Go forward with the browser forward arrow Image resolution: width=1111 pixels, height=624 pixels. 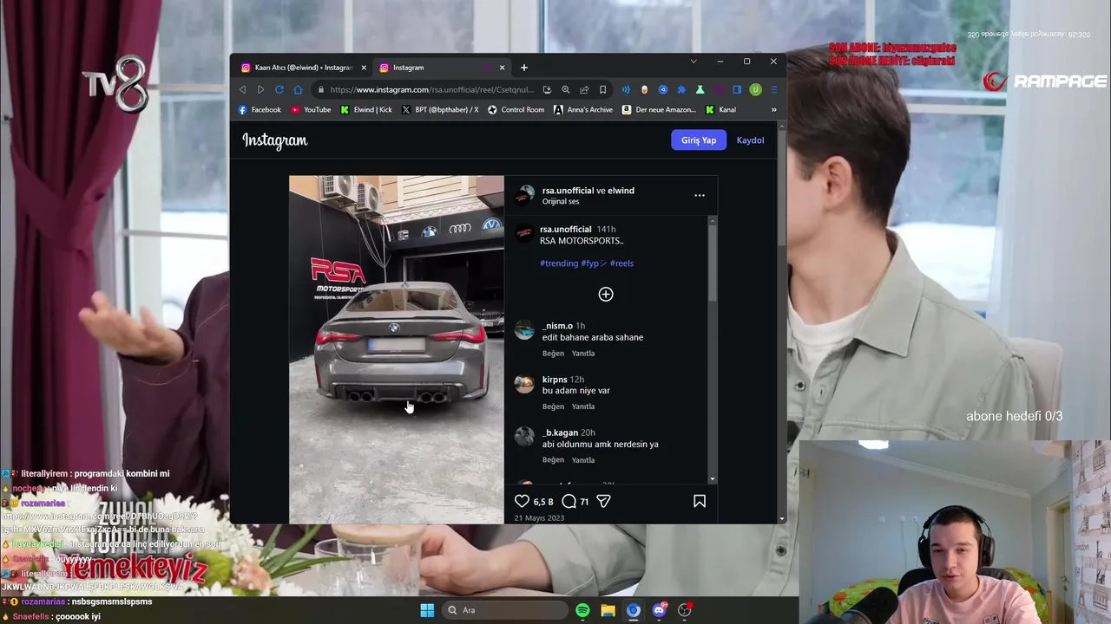260,89
